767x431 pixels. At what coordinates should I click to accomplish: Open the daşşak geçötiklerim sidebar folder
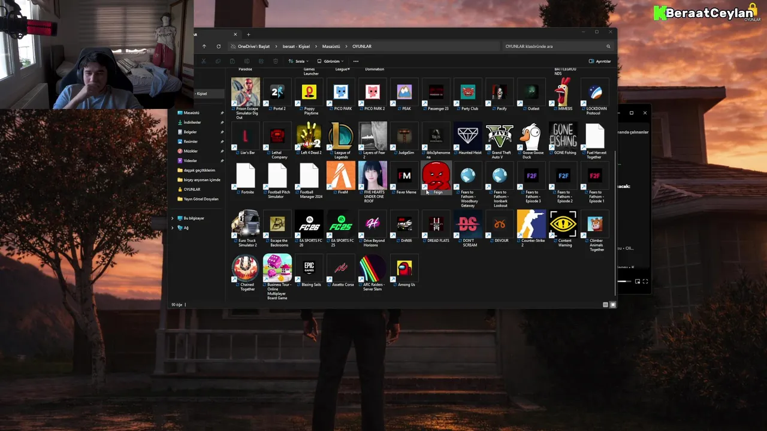pyautogui.click(x=200, y=170)
